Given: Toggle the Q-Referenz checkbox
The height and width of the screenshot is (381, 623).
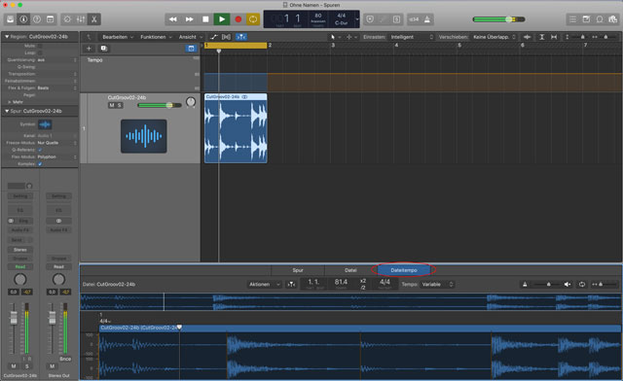Looking at the screenshot, I should pyautogui.click(x=40, y=150).
